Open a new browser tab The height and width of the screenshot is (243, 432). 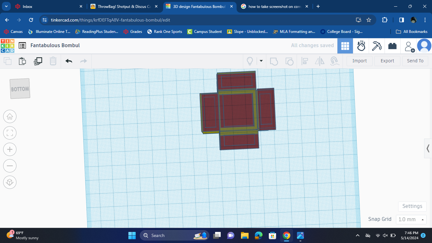pos(318,6)
